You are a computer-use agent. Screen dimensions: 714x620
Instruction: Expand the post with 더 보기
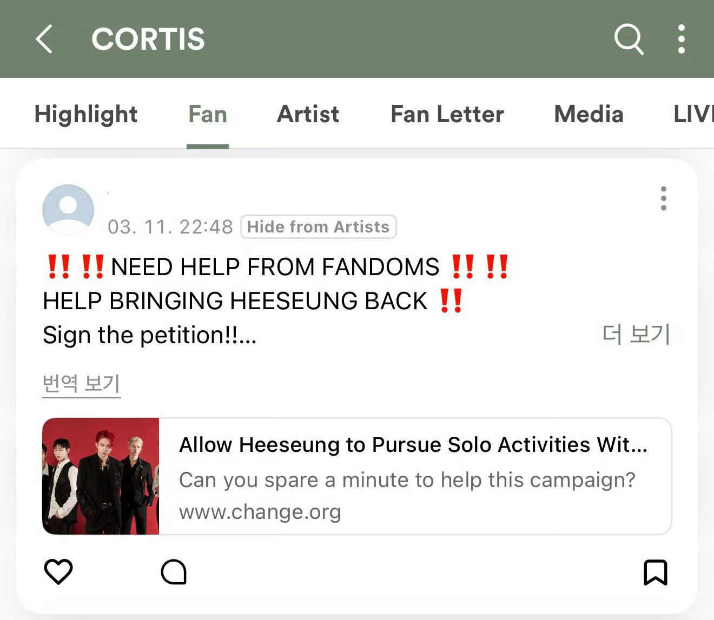(x=637, y=335)
